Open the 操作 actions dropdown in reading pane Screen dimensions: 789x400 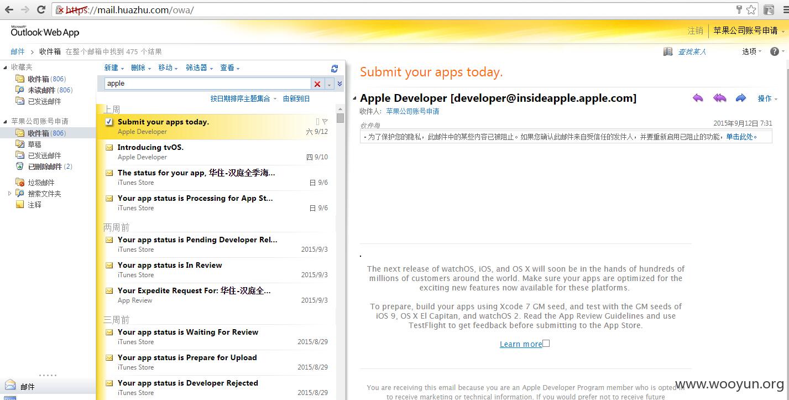click(x=767, y=98)
